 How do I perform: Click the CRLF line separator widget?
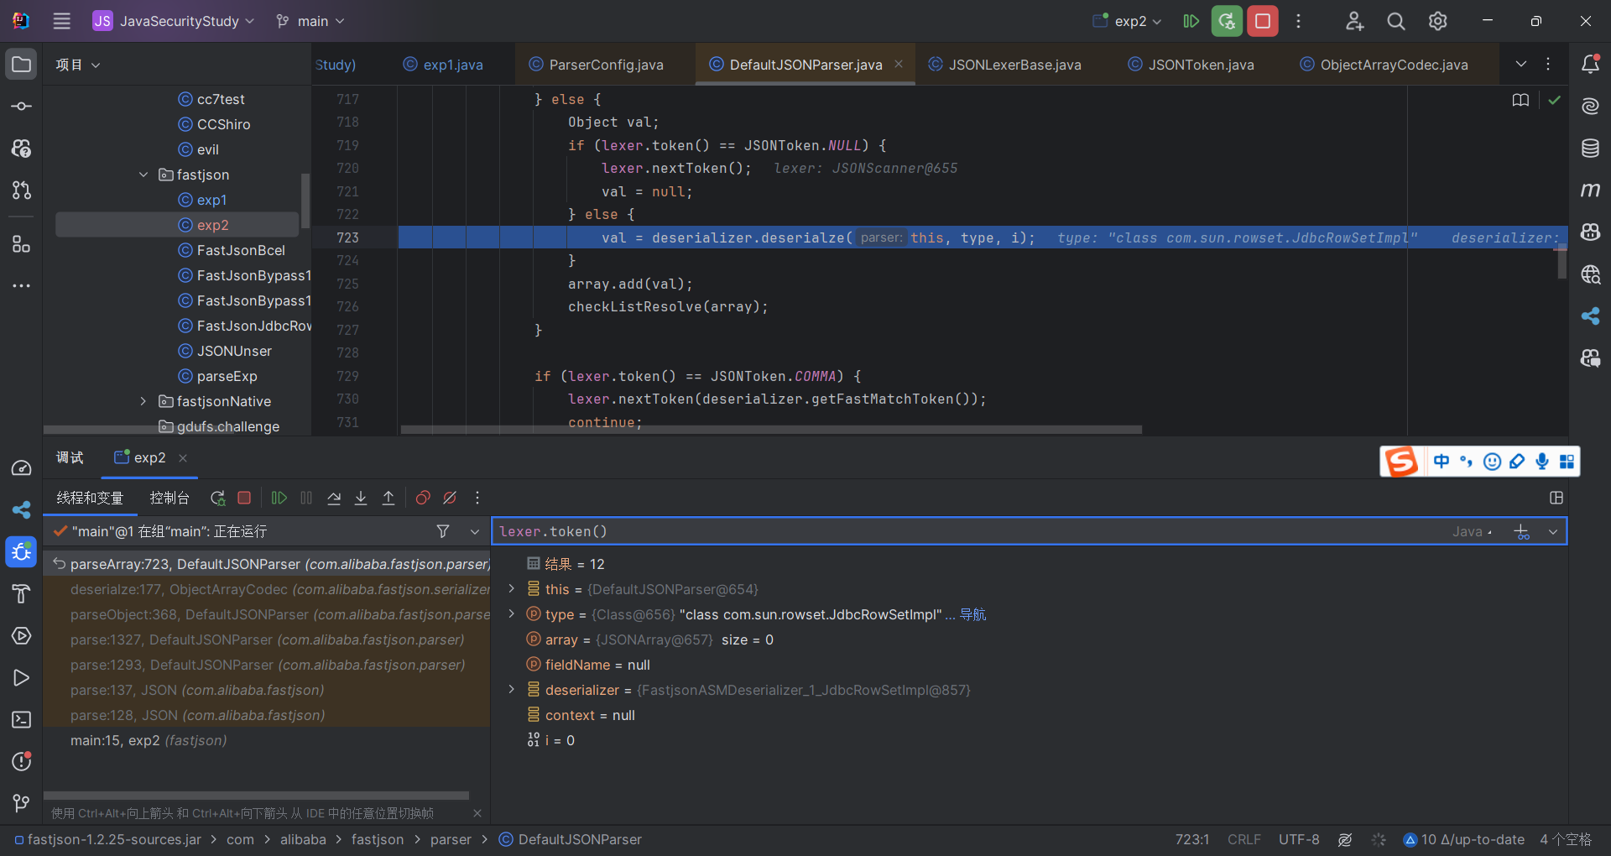pos(1243,839)
